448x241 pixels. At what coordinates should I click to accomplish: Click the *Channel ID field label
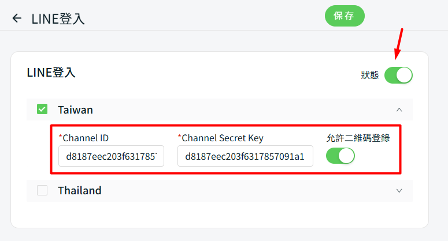(x=84, y=138)
